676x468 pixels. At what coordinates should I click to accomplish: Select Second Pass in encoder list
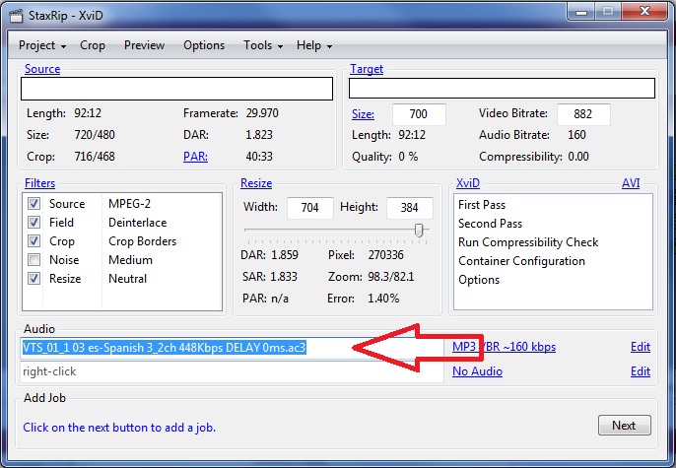(x=490, y=224)
